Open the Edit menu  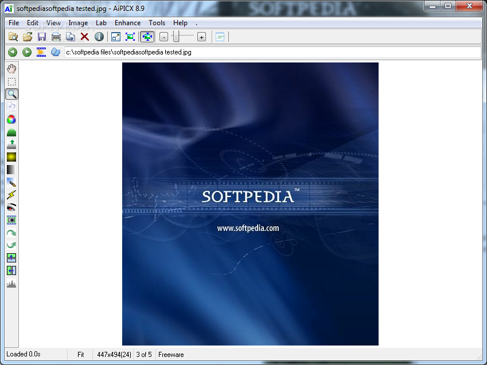(x=33, y=23)
